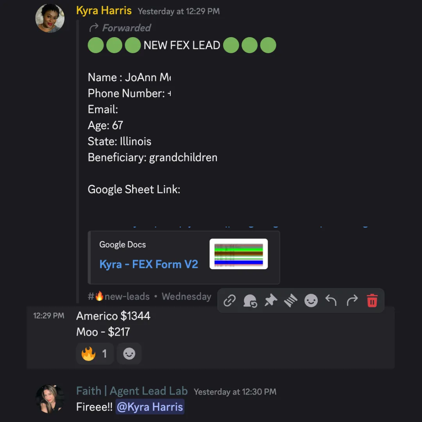The image size is (422, 422).
Task: Click the #new-leads channel reference
Action: tap(118, 297)
